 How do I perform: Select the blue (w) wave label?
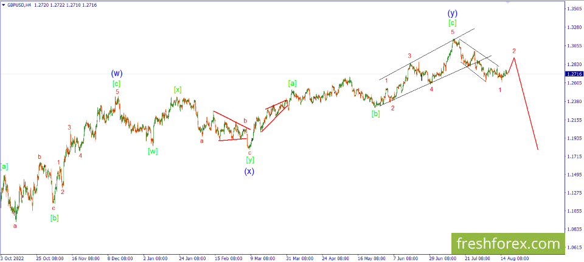pyautogui.click(x=117, y=73)
